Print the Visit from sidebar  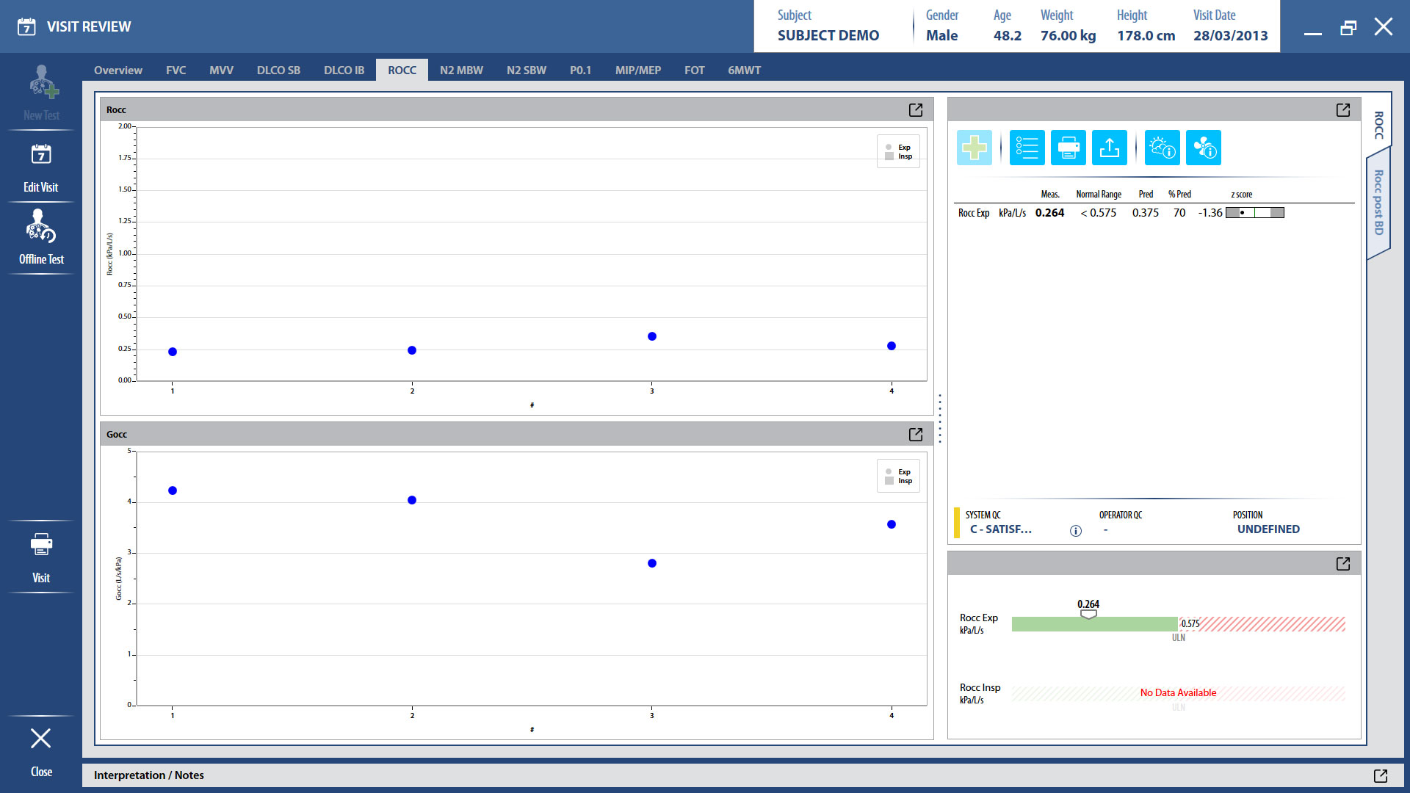coord(41,557)
